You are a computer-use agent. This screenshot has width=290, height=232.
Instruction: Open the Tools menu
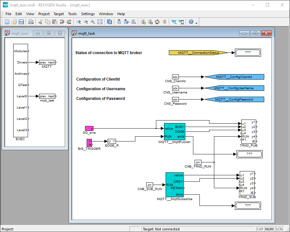click(x=72, y=14)
